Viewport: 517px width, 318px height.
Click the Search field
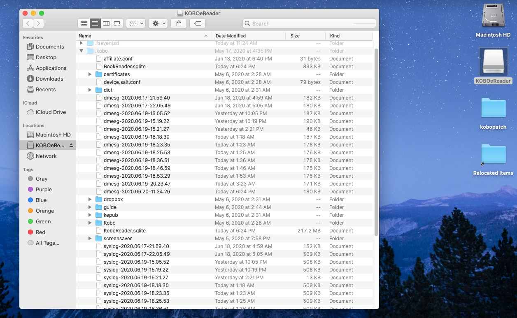309,23
